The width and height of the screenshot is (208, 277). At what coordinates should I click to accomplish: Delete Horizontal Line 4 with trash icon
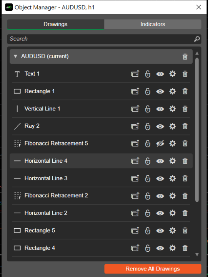(185, 161)
